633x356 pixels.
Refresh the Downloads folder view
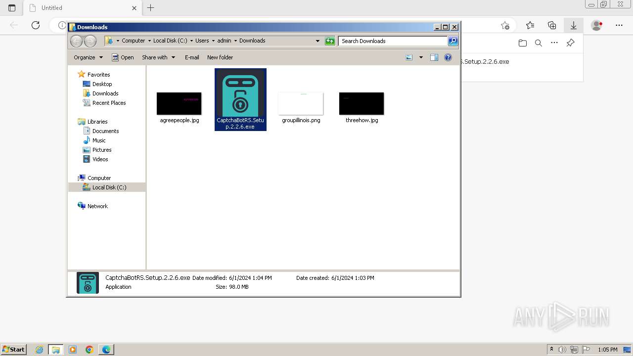330,41
